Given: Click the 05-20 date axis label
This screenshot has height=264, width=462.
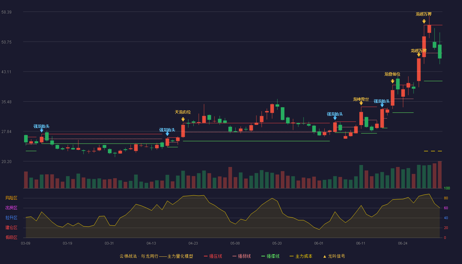Looking at the screenshot, I should point(277,243).
